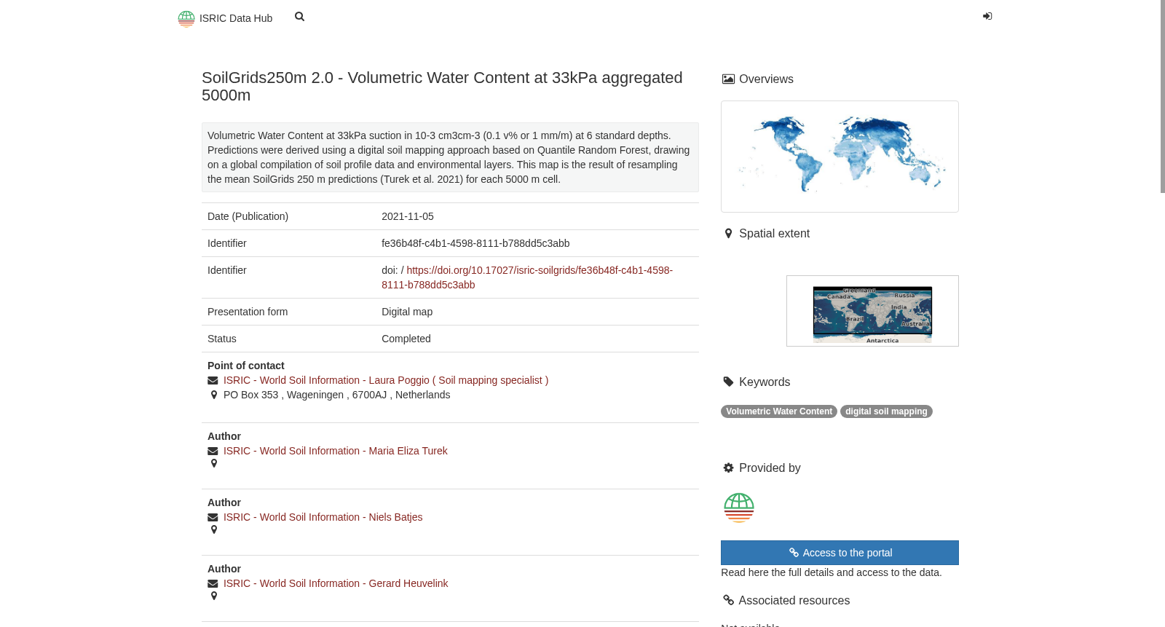Click the Completed status value
Image resolution: width=1165 pixels, height=627 pixels.
point(406,339)
